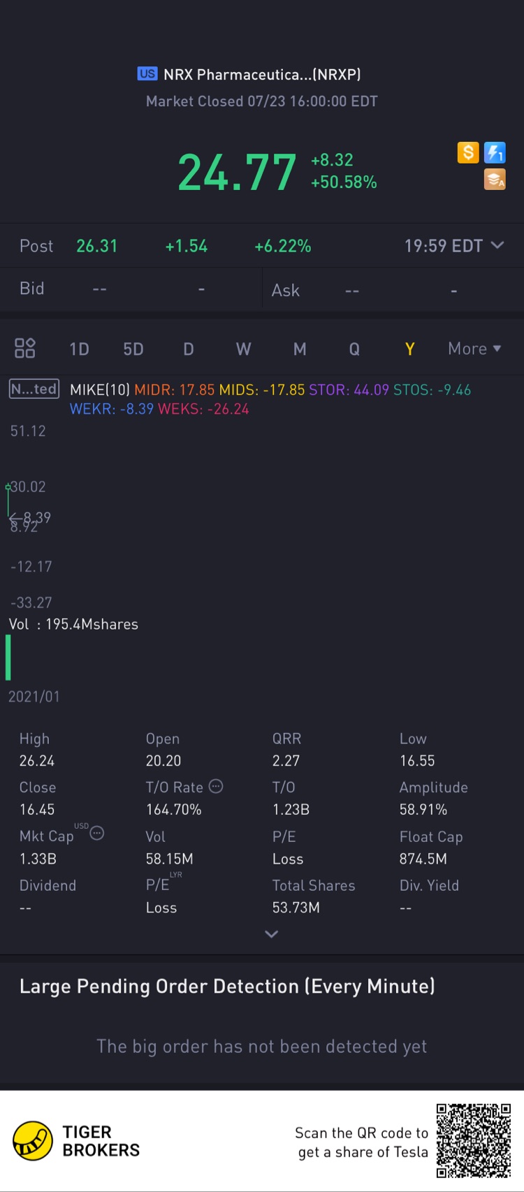Switch to the 5D chart tab
524x1192 pixels.
(133, 349)
